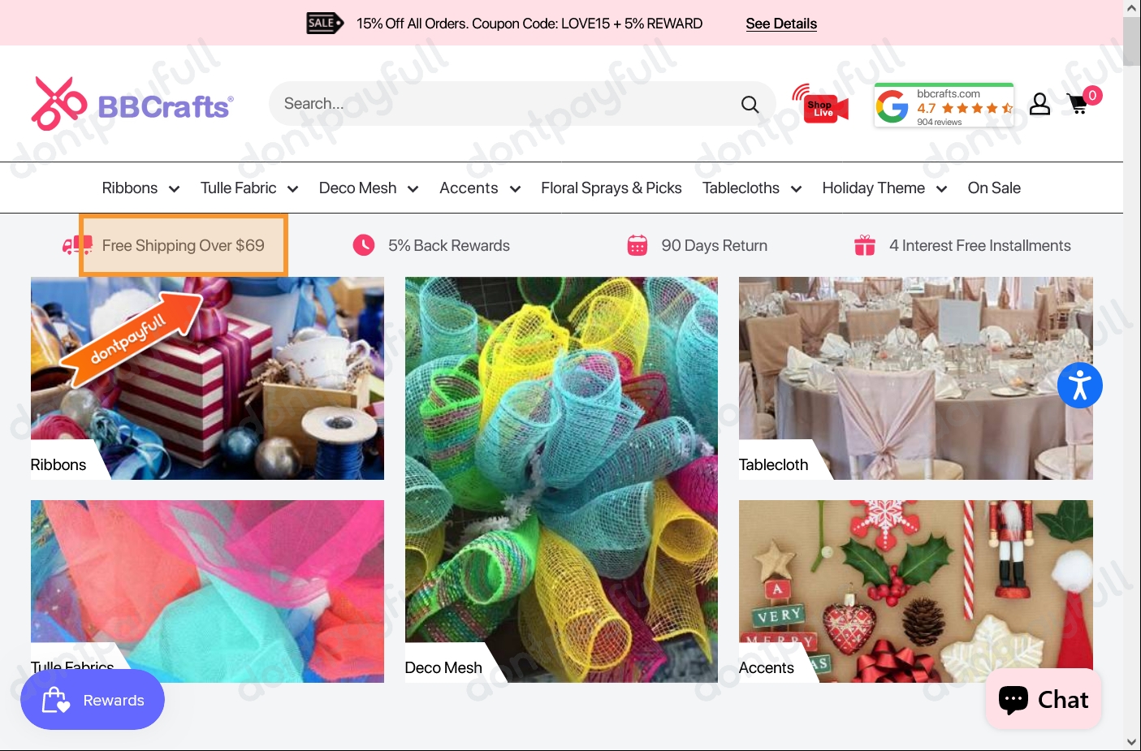1141x751 pixels.
Task: Click the Google reviews rating badge
Action: pos(943,104)
